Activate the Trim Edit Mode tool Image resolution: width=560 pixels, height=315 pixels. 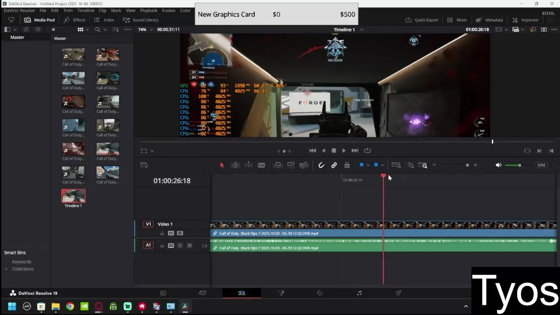(x=235, y=165)
